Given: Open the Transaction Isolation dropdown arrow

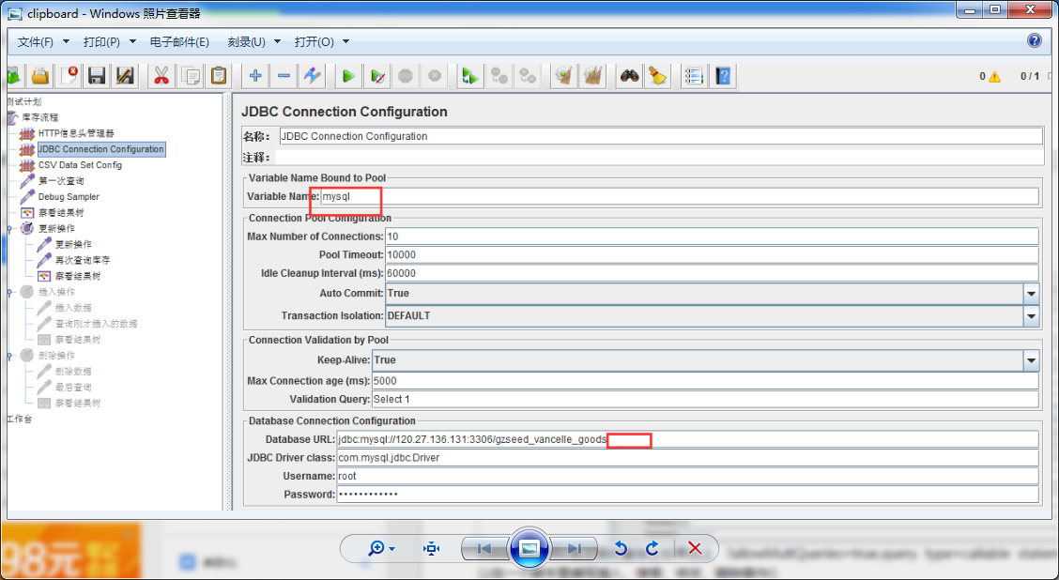Looking at the screenshot, I should (x=1031, y=316).
